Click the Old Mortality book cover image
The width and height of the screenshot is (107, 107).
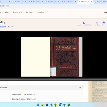(64, 57)
